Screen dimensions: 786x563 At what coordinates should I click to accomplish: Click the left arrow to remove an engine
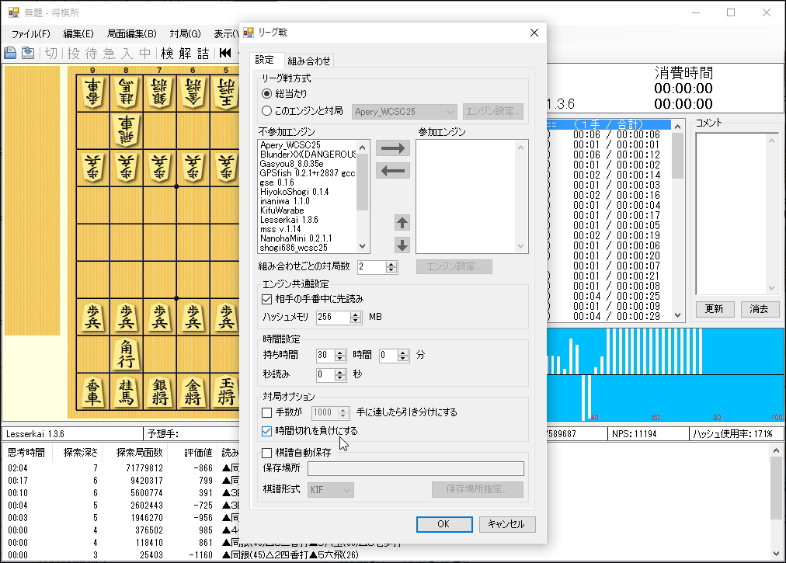[x=392, y=170]
